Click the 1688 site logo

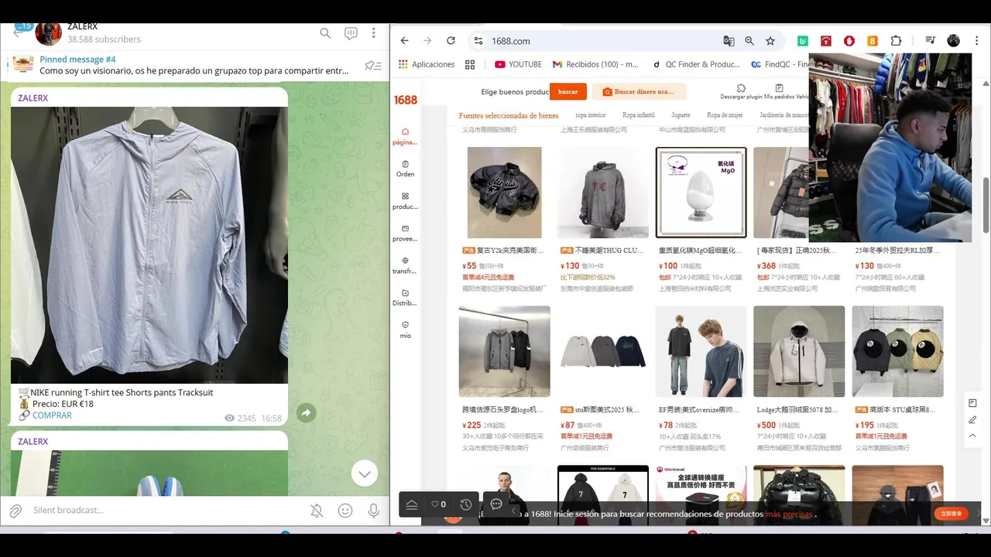click(406, 100)
